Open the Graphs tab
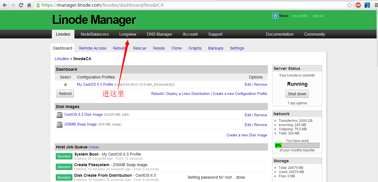This screenshot has height=182, width=378. (x=195, y=48)
